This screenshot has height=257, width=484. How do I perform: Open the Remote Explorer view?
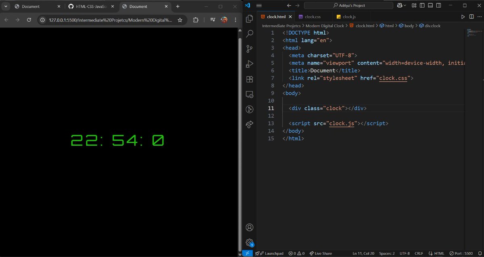point(249,94)
